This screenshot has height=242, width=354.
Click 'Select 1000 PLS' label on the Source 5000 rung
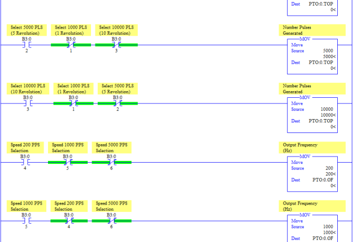point(71,30)
